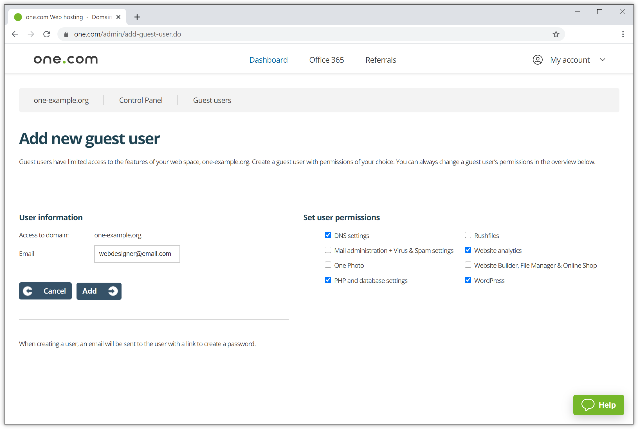Click the My Account profile icon
Screen dimensions: 638x429
point(537,59)
